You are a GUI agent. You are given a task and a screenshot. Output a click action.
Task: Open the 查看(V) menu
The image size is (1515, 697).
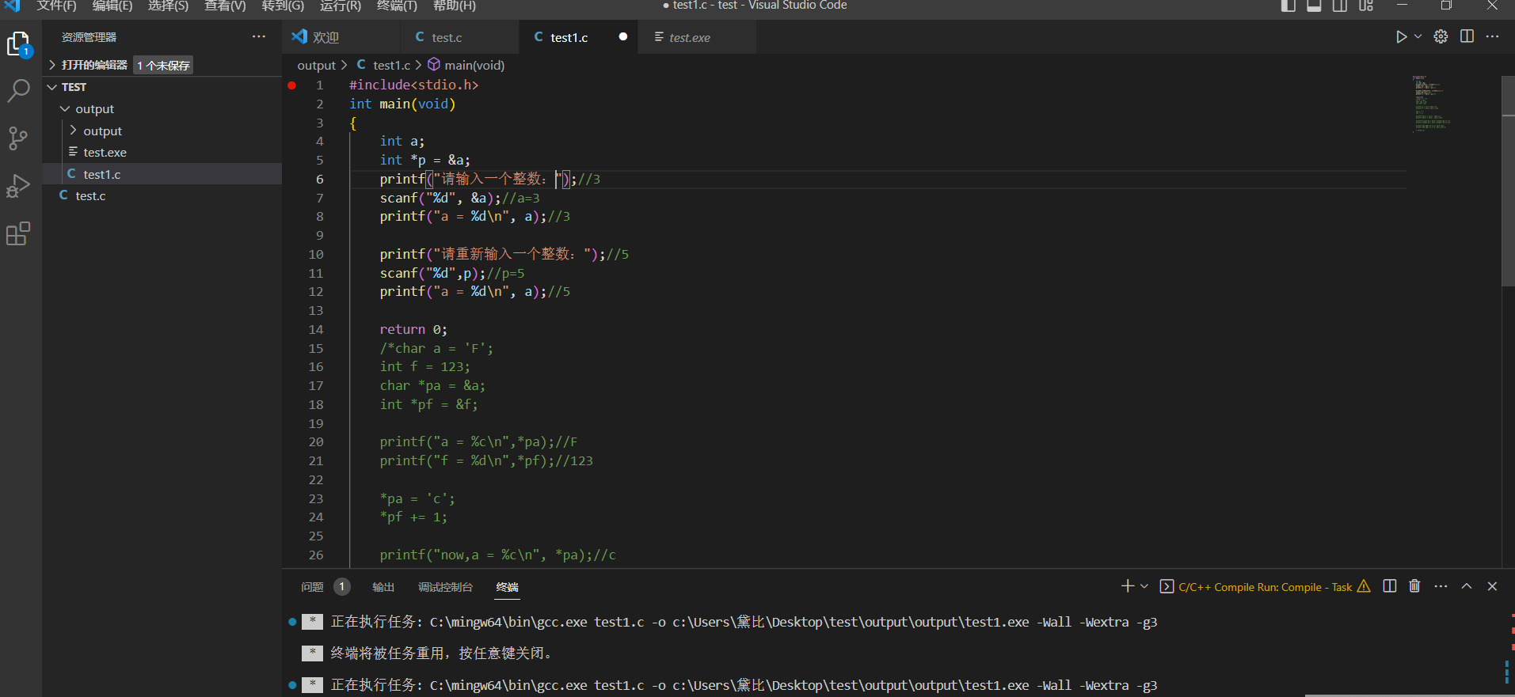click(x=225, y=6)
